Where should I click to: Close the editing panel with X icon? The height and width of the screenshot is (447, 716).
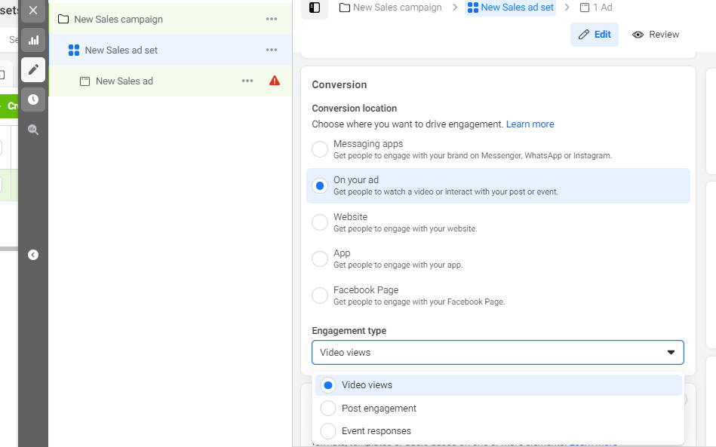[x=33, y=11]
